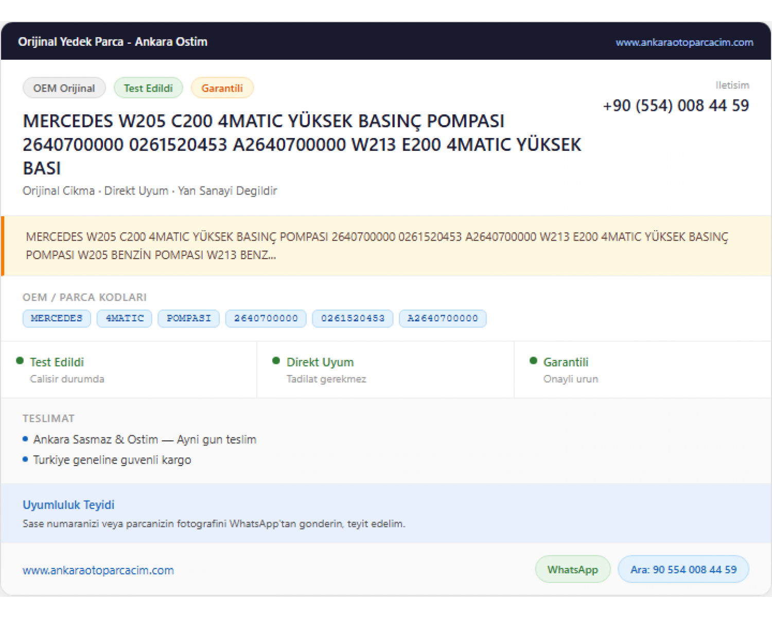This screenshot has height=618, width=772.
Task: Click the green dot beside Test Edildi feature
Action: click(x=20, y=360)
